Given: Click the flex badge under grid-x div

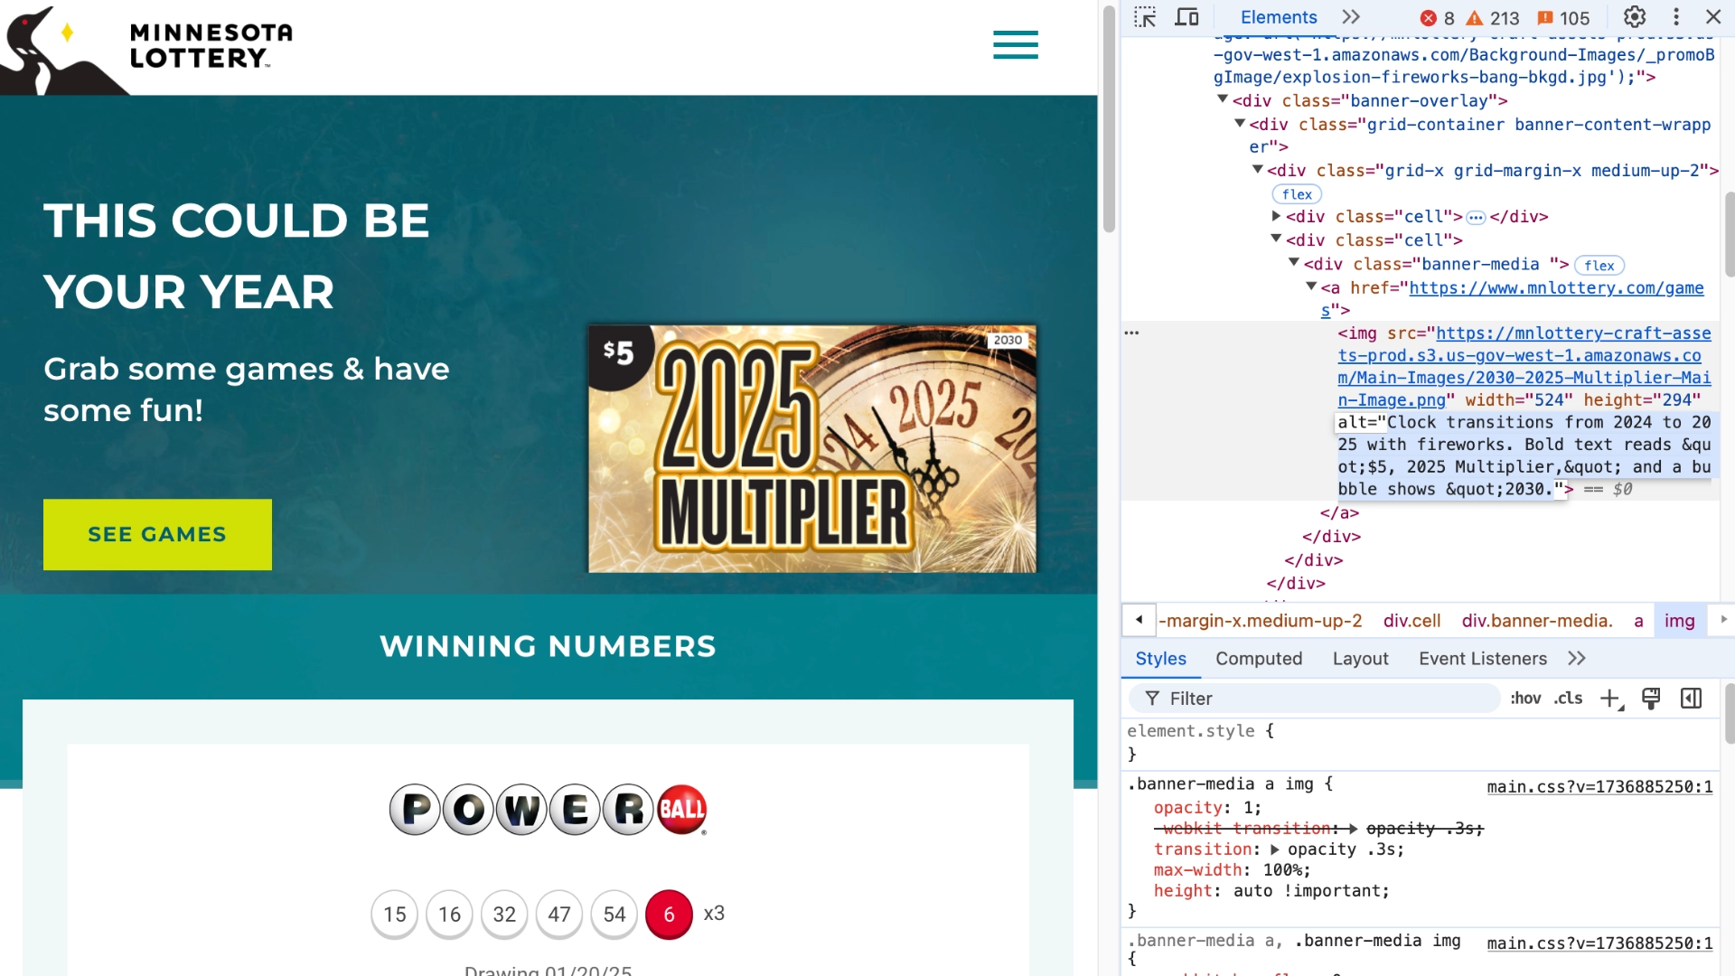Looking at the screenshot, I should pyautogui.click(x=1297, y=194).
